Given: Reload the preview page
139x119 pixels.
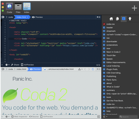Looking at the screenshot, I should [93, 69].
